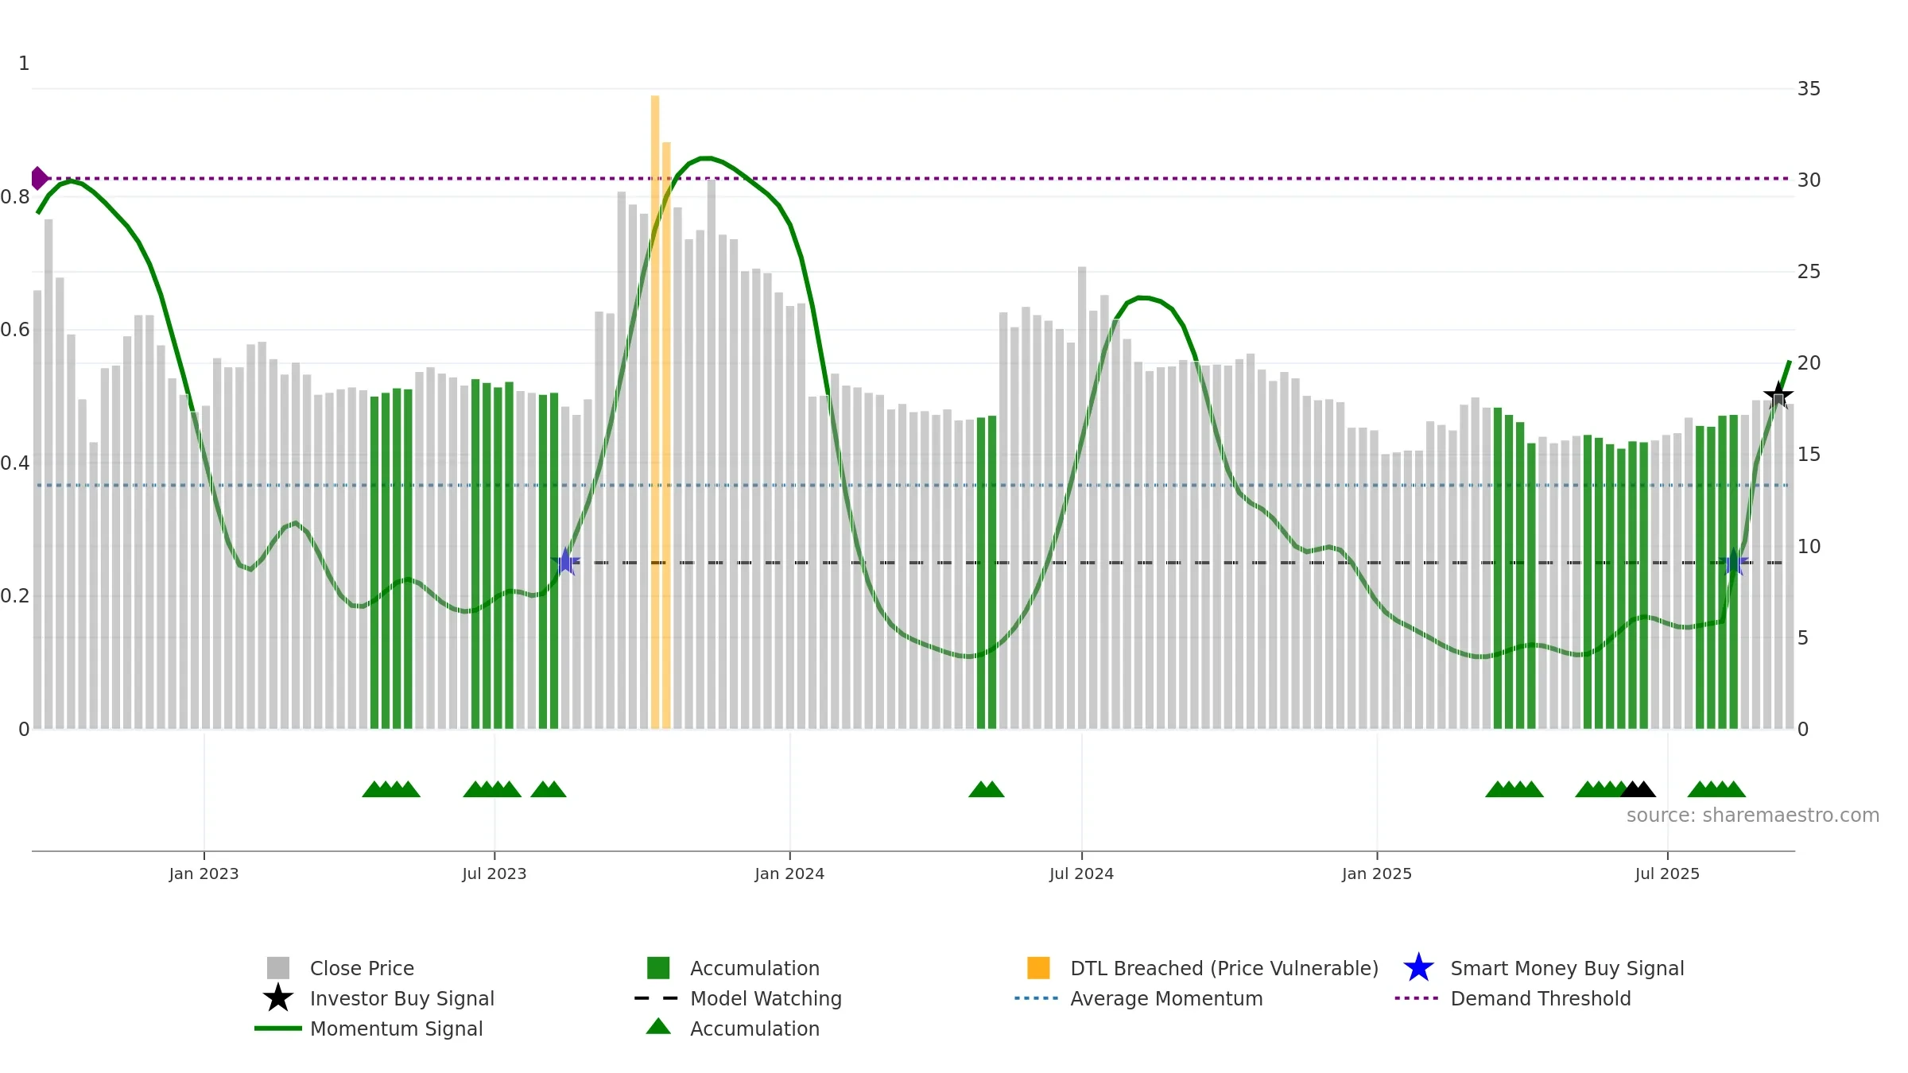Click the Jan 2024 axis label
The image size is (1908, 1073).
click(x=789, y=874)
